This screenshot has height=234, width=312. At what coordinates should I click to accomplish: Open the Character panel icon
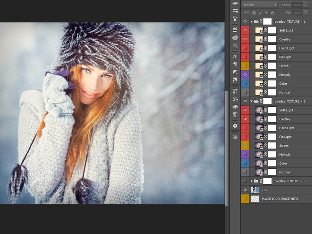pos(235,57)
